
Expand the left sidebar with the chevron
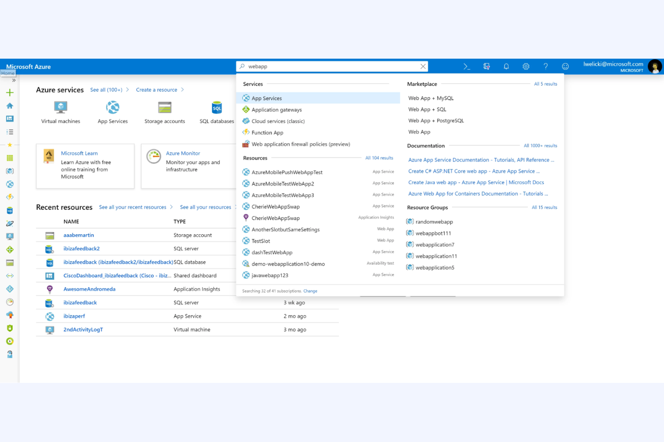(x=13, y=80)
